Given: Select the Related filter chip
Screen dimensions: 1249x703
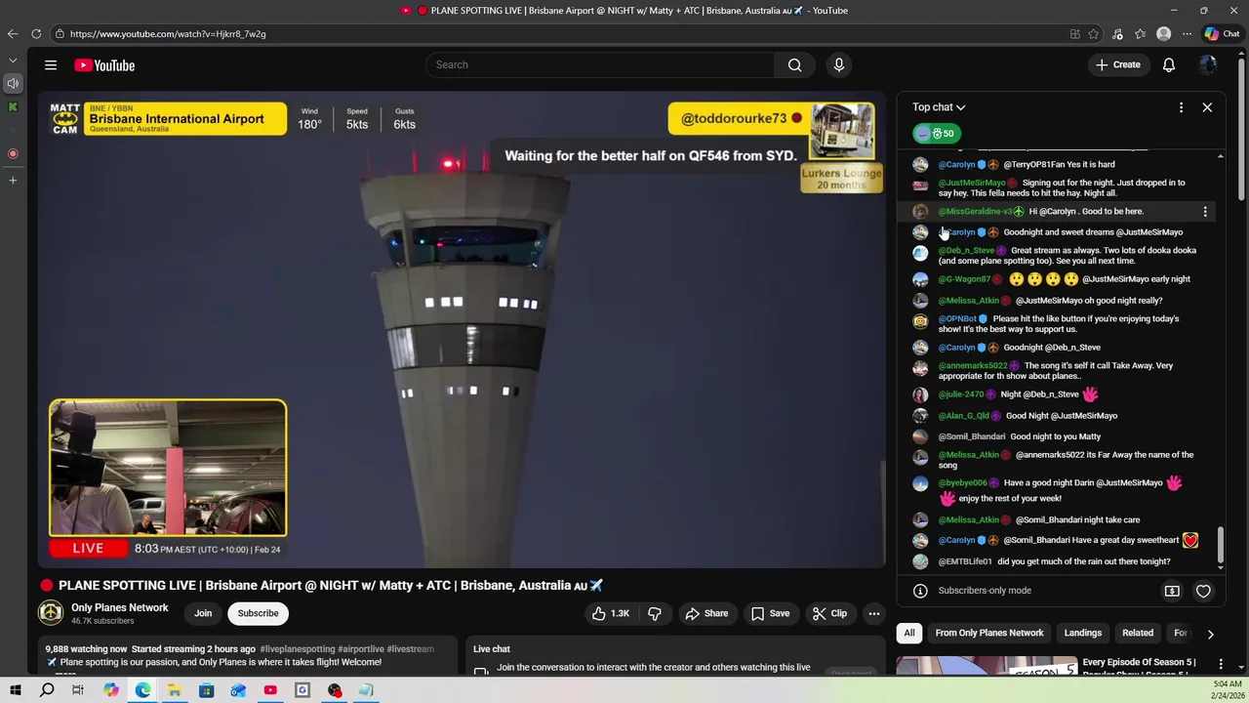Looking at the screenshot, I should tap(1138, 633).
